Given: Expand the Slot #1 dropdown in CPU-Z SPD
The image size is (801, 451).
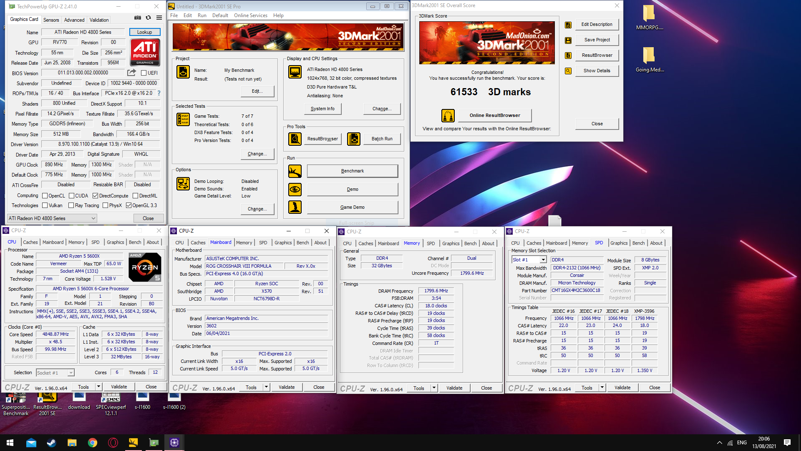Looking at the screenshot, I should (x=529, y=260).
